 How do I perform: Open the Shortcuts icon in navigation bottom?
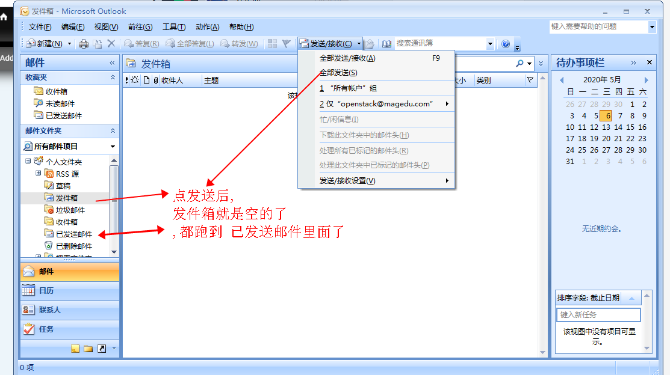pyautogui.click(x=102, y=349)
